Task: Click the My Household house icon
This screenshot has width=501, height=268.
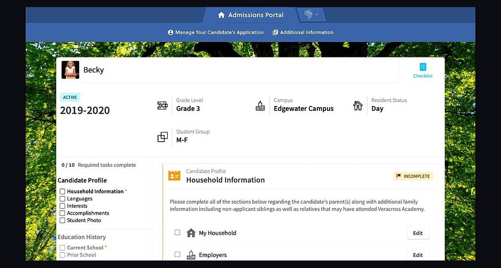Action: [x=191, y=233]
